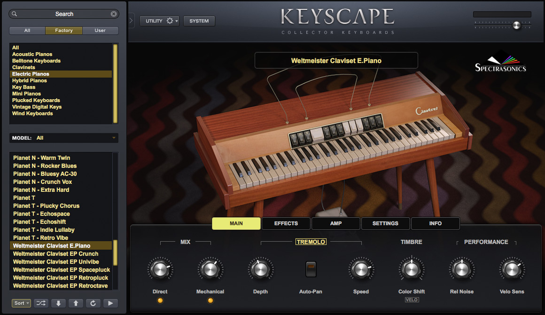Open the Sort dropdown

[x=22, y=303]
